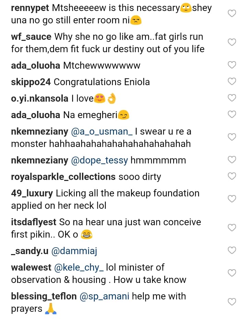Toggle like on 49_luxury's makeup foundation comment
Viewport: 247px width, 319px height.
click(232, 199)
